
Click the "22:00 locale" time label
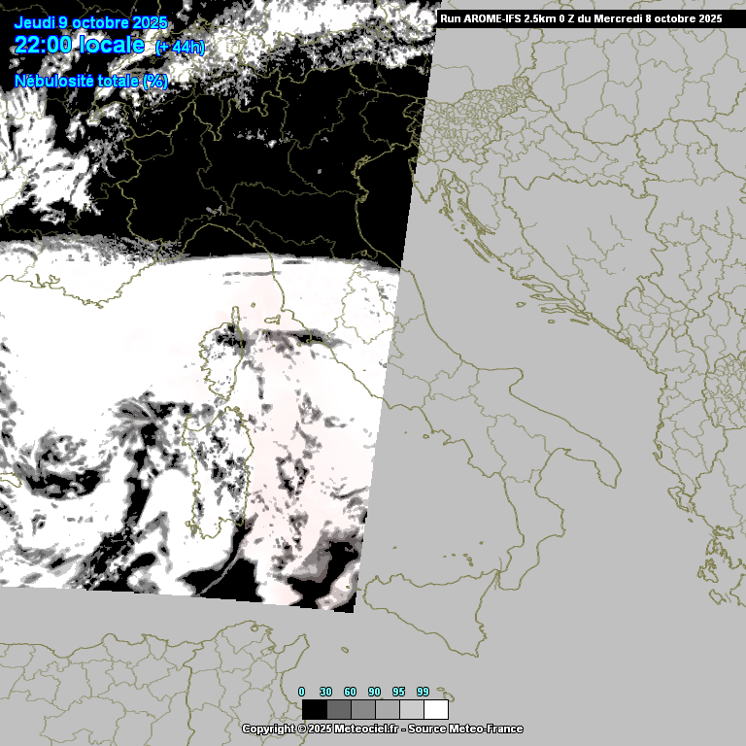coord(80,46)
